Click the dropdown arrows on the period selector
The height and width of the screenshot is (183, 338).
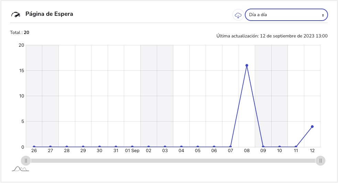coord(323,15)
